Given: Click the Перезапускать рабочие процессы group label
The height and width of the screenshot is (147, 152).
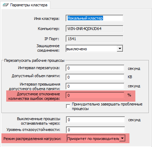Looking at the screenshot, I should click(34, 60).
